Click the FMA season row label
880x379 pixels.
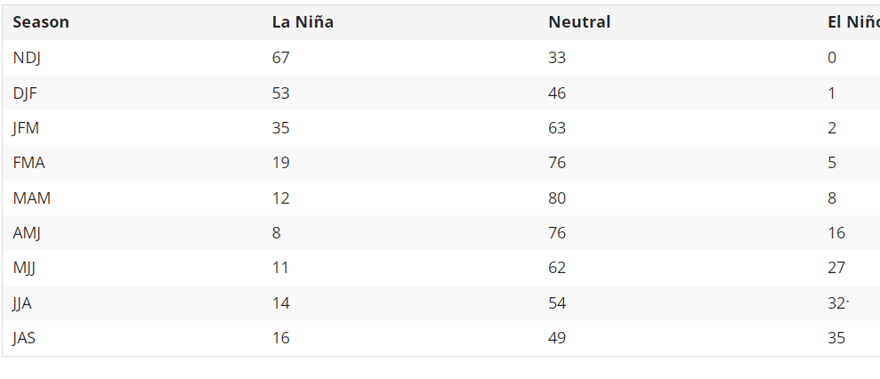[x=28, y=163]
